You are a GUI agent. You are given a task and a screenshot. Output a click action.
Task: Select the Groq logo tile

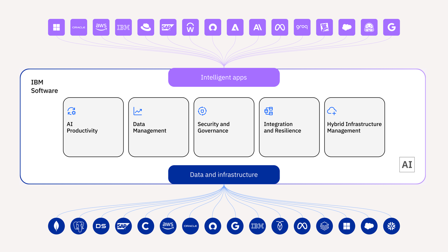coord(302,27)
